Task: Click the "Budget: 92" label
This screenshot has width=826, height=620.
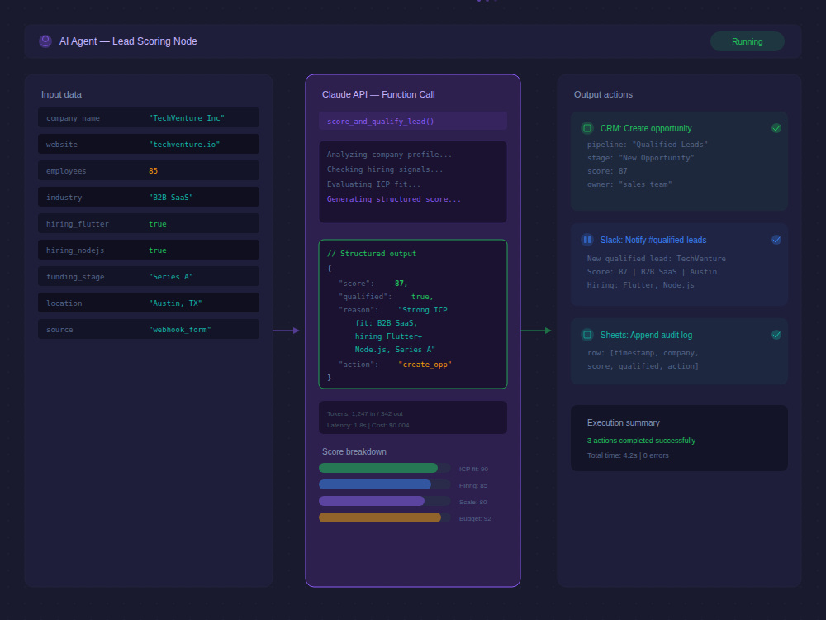Action: point(475,519)
